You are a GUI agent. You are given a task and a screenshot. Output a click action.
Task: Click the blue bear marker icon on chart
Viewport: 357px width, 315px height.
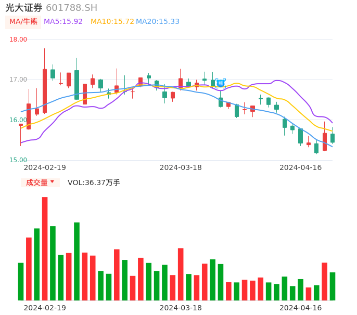221,83
